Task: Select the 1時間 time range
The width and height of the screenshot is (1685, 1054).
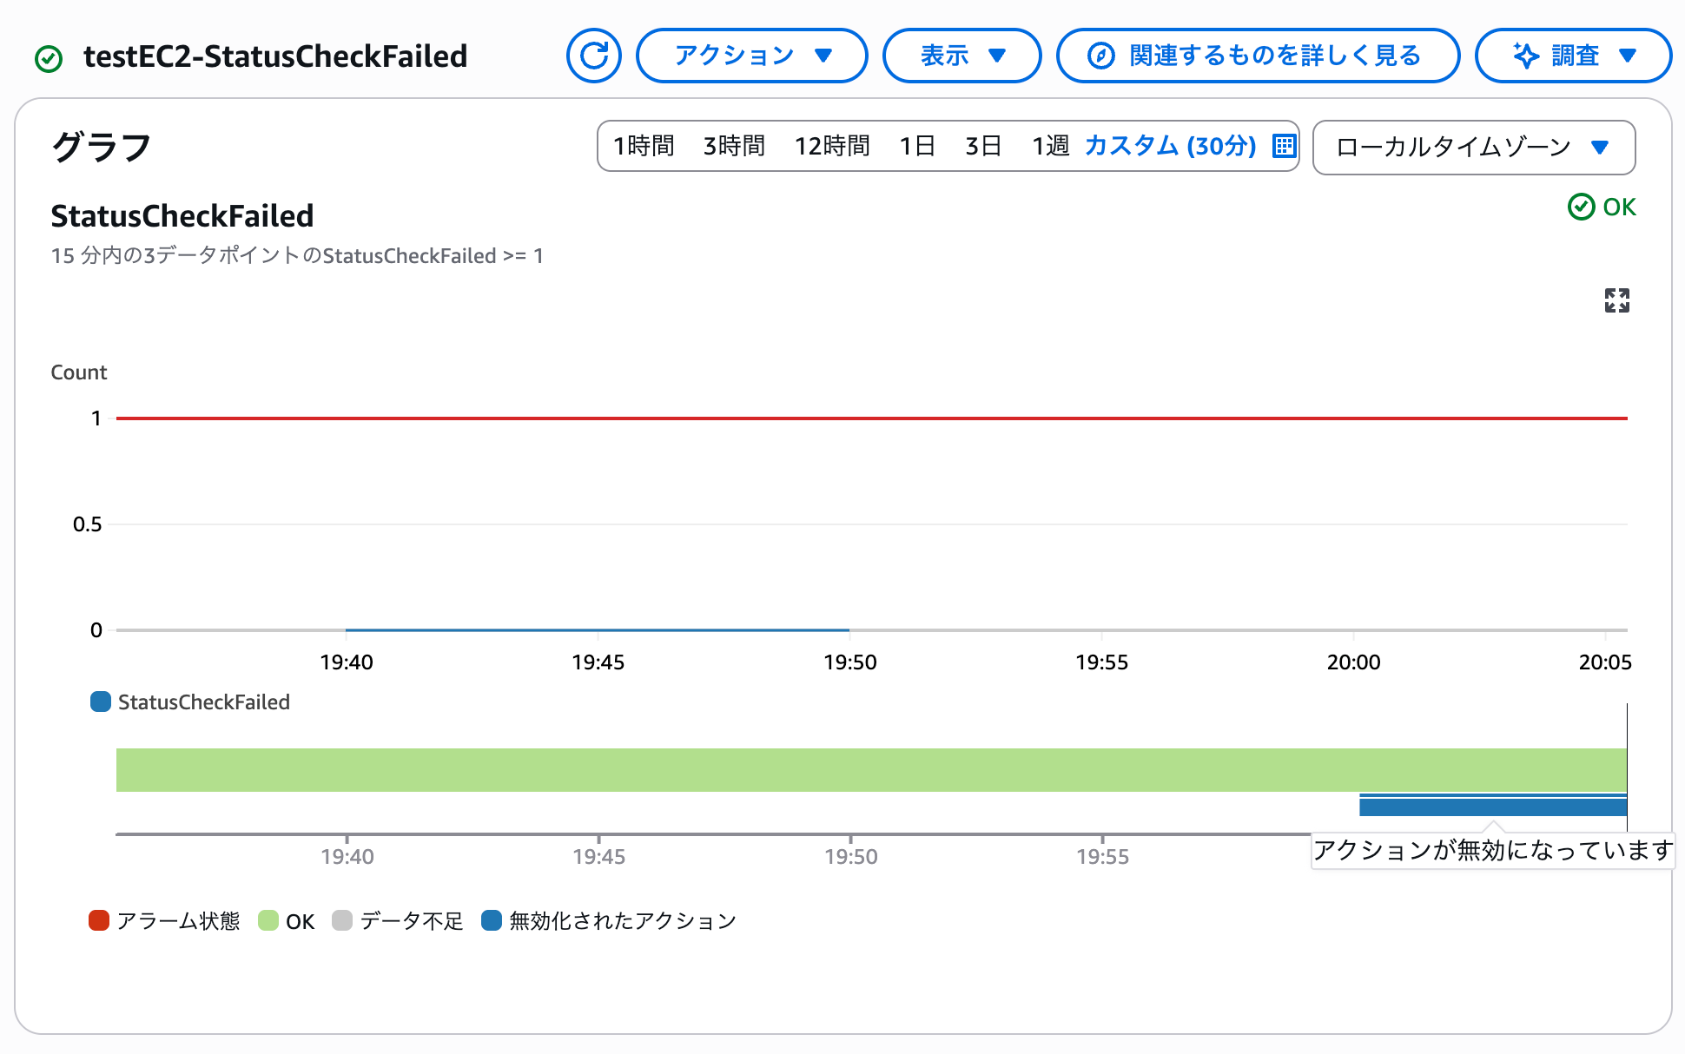Action: pos(644,146)
